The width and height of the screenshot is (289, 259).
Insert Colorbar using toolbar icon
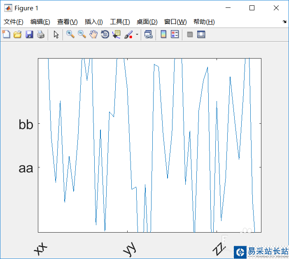(163, 34)
